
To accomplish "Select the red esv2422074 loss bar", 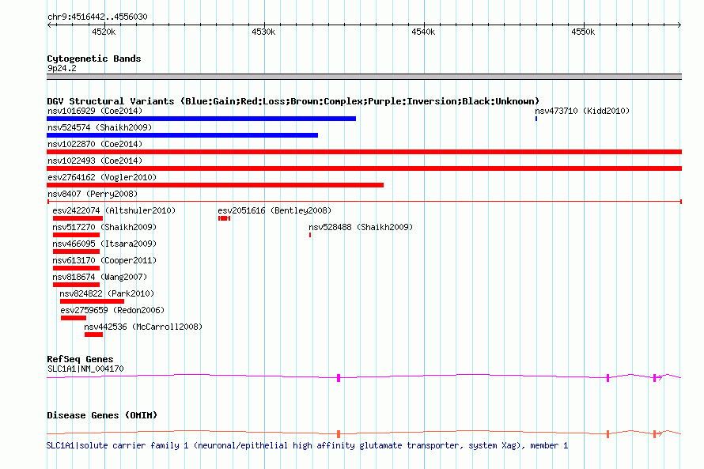I will (78, 218).
